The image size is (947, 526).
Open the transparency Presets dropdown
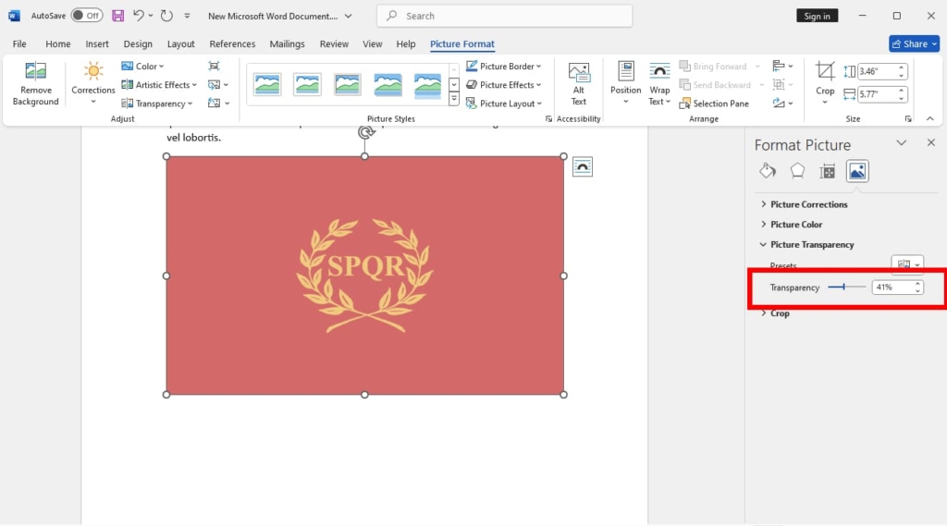(x=907, y=263)
